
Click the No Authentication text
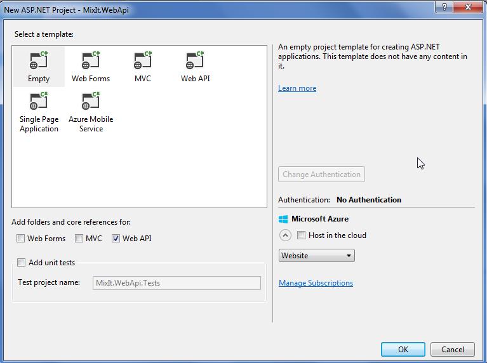click(x=369, y=200)
